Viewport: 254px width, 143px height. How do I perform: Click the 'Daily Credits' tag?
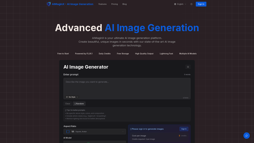click(x=105, y=54)
